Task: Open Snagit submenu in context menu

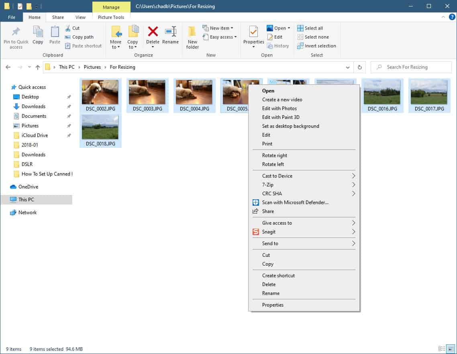Action: 304,232
